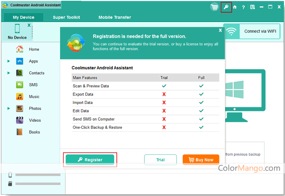Click the feedback notes icon in title bar
The image size is (285, 196).
[x=252, y=7]
